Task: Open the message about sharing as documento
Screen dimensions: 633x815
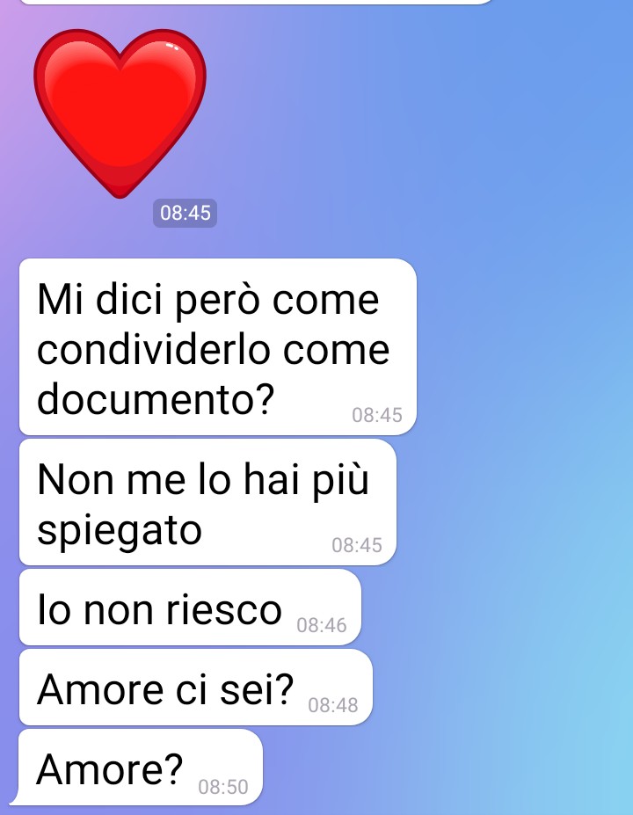Action: pos(218,346)
